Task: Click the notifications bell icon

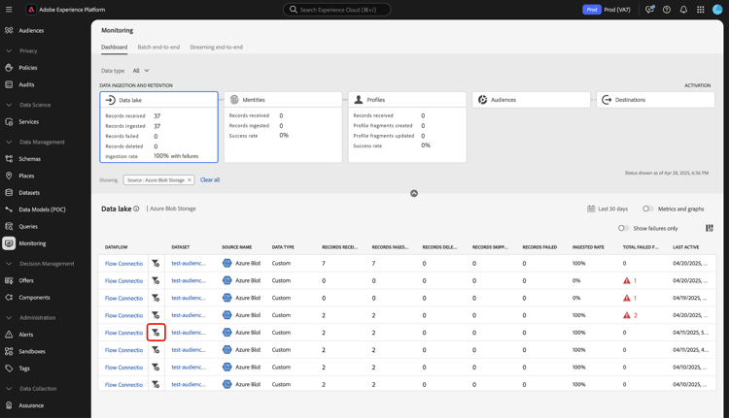Action: 683,10
